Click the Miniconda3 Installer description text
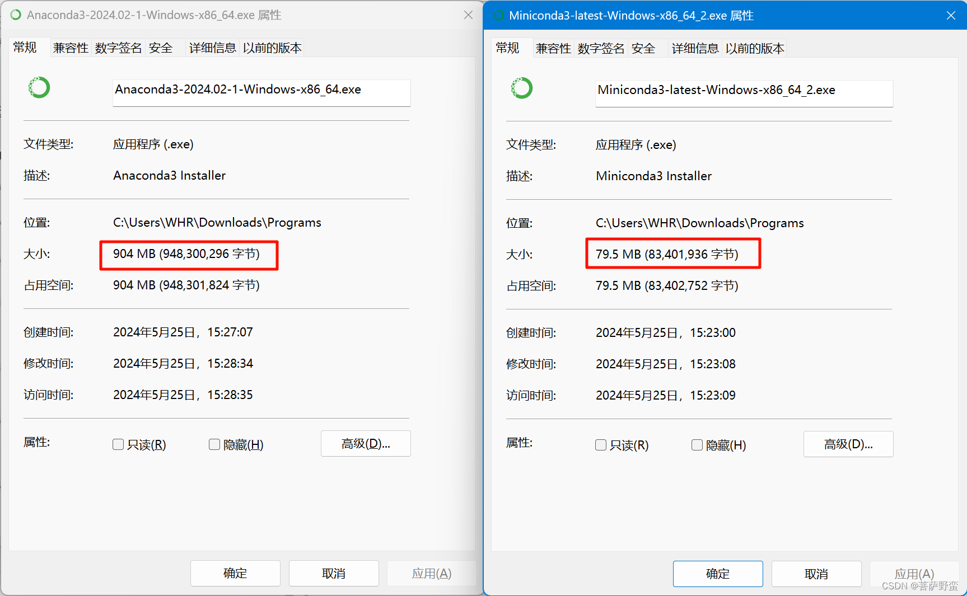The width and height of the screenshot is (967, 596). tap(653, 176)
